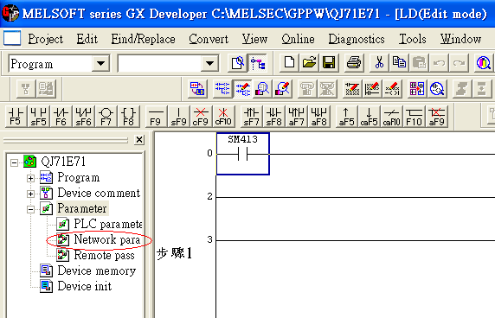Image resolution: width=495 pixels, height=318 pixels.
Task: Toggle the project data list display icon
Action: [x=258, y=63]
